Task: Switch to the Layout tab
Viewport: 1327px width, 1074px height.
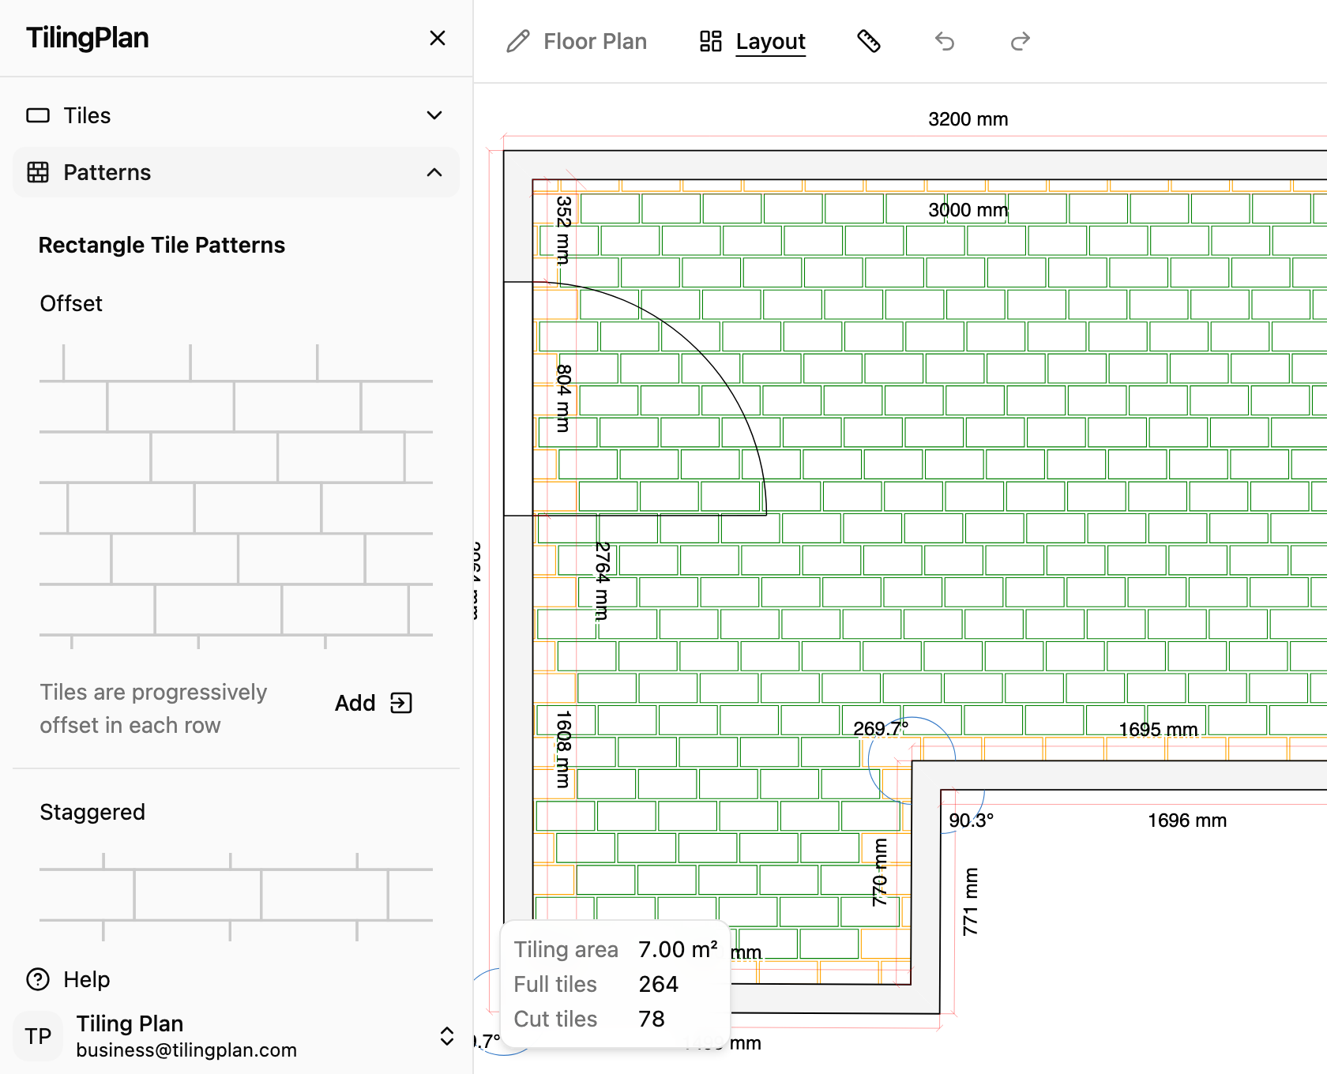Action: pyautogui.click(x=753, y=41)
